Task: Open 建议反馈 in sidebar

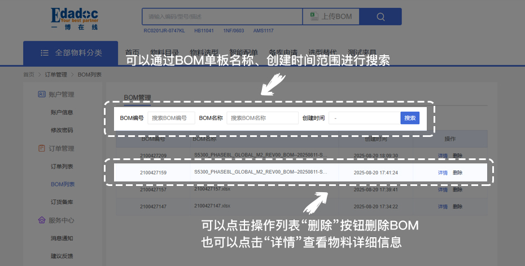Action: click(x=62, y=256)
